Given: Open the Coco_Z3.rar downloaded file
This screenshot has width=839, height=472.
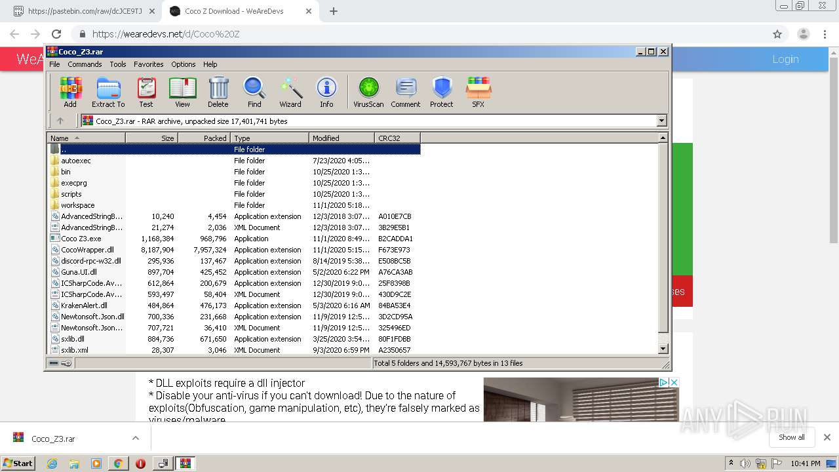Looking at the screenshot, I should point(53,439).
